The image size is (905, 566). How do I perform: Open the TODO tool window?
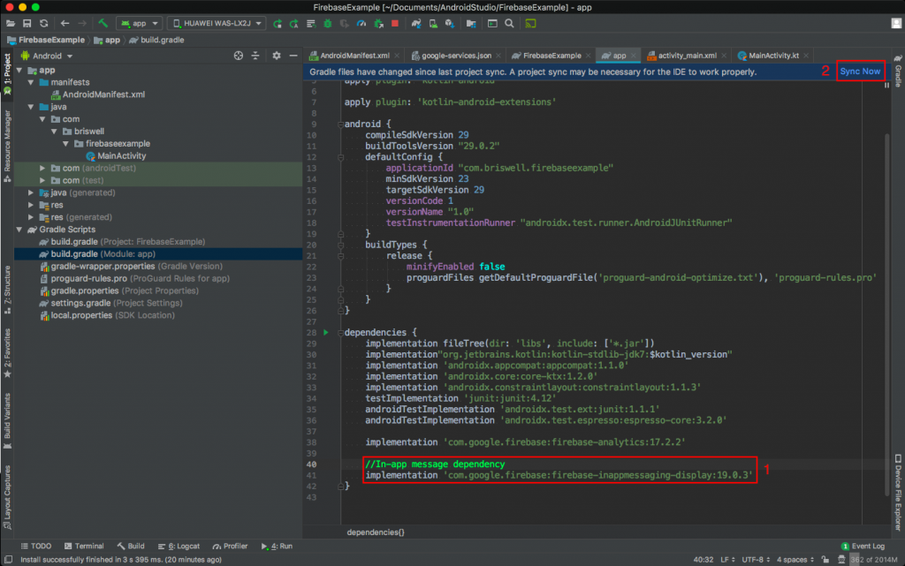(35, 546)
